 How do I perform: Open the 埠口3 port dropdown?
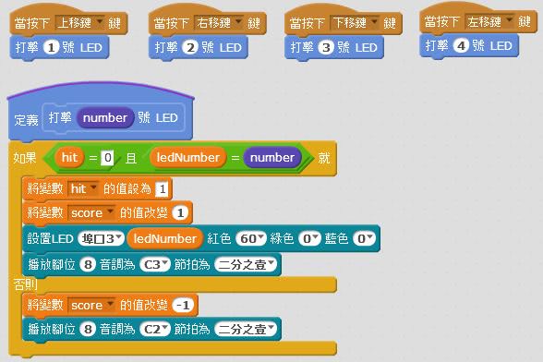point(101,238)
